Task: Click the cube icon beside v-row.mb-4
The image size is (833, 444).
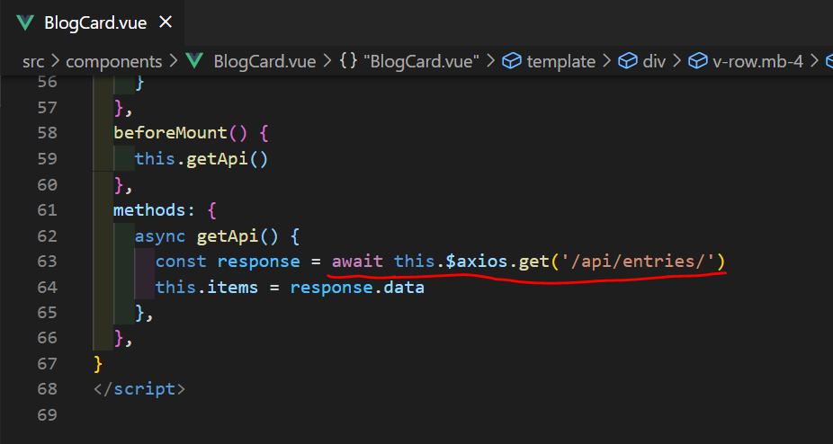Action: pos(698,62)
